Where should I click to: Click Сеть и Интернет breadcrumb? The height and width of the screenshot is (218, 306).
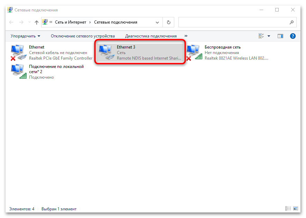click(x=71, y=22)
